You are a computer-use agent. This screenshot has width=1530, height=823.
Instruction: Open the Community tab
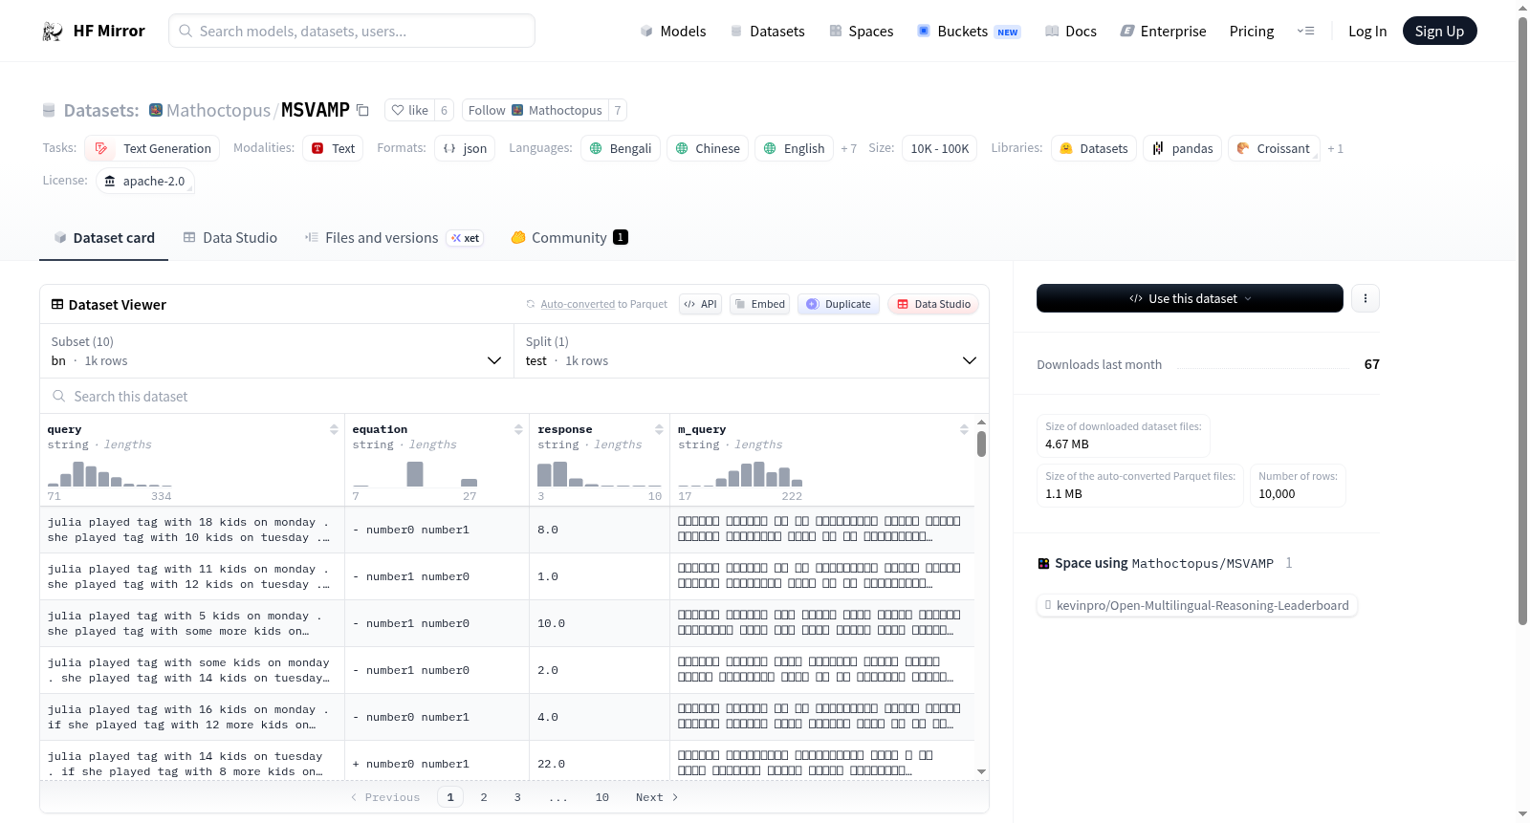point(569,238)
